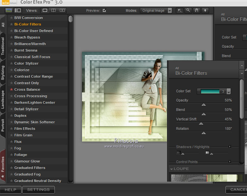Open the SETTINGS button
Screen dimensions: 247x196
click(38, 189)
